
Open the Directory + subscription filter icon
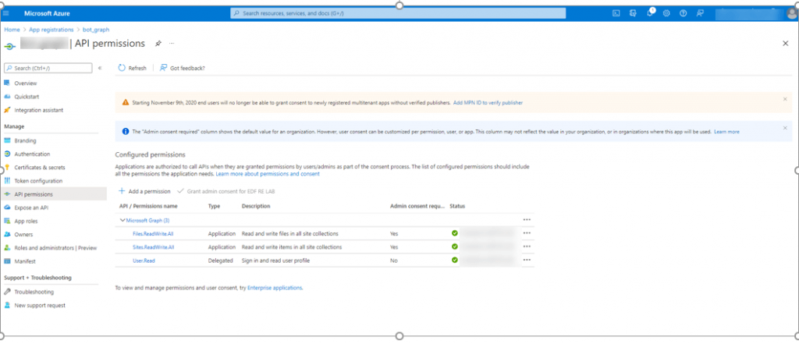[633, 13]
